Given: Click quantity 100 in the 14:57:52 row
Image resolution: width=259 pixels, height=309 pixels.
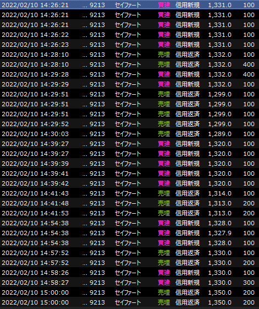Looking at the screenshot, I should coord(249,253).
